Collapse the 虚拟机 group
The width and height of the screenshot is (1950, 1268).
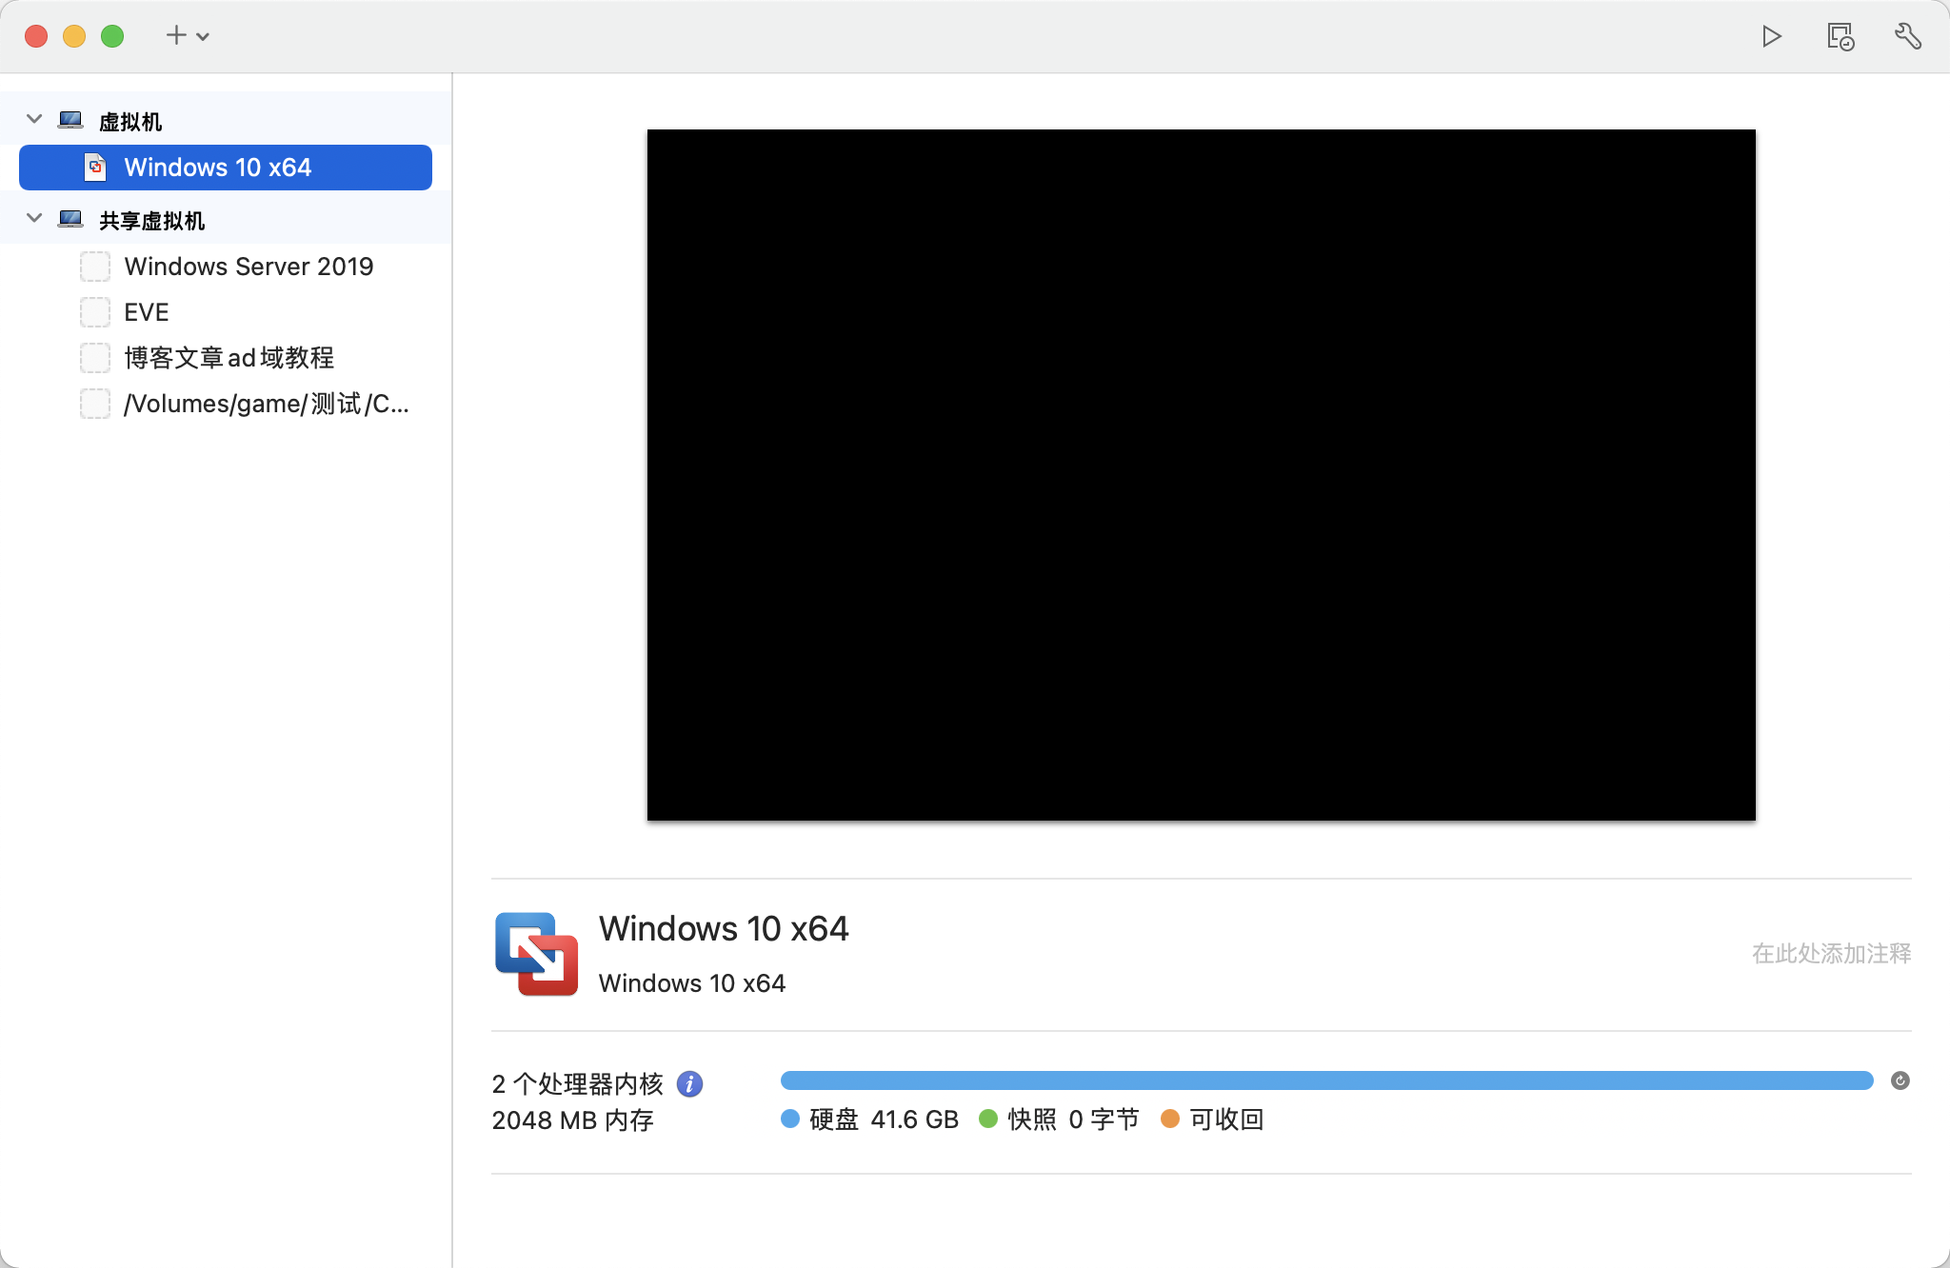click(34, 119)
